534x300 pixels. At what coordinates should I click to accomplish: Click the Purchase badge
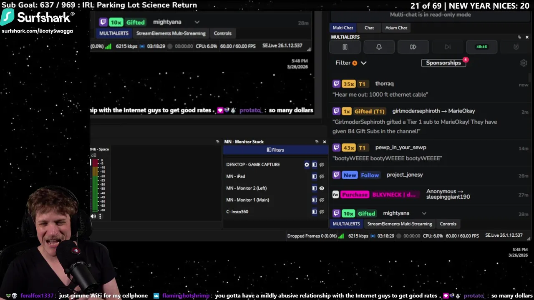tap(355, 195)
